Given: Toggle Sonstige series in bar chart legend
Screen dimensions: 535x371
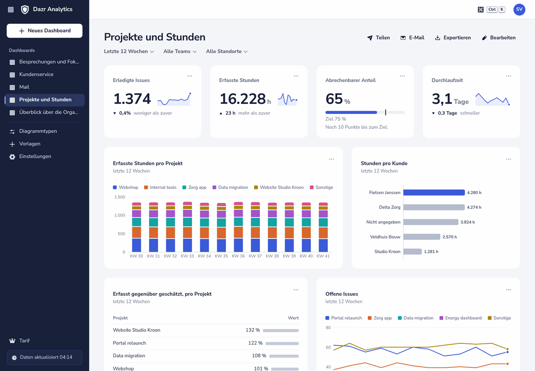Looking at the screenshot, I should pyautogui.click(x=321, y=187).
